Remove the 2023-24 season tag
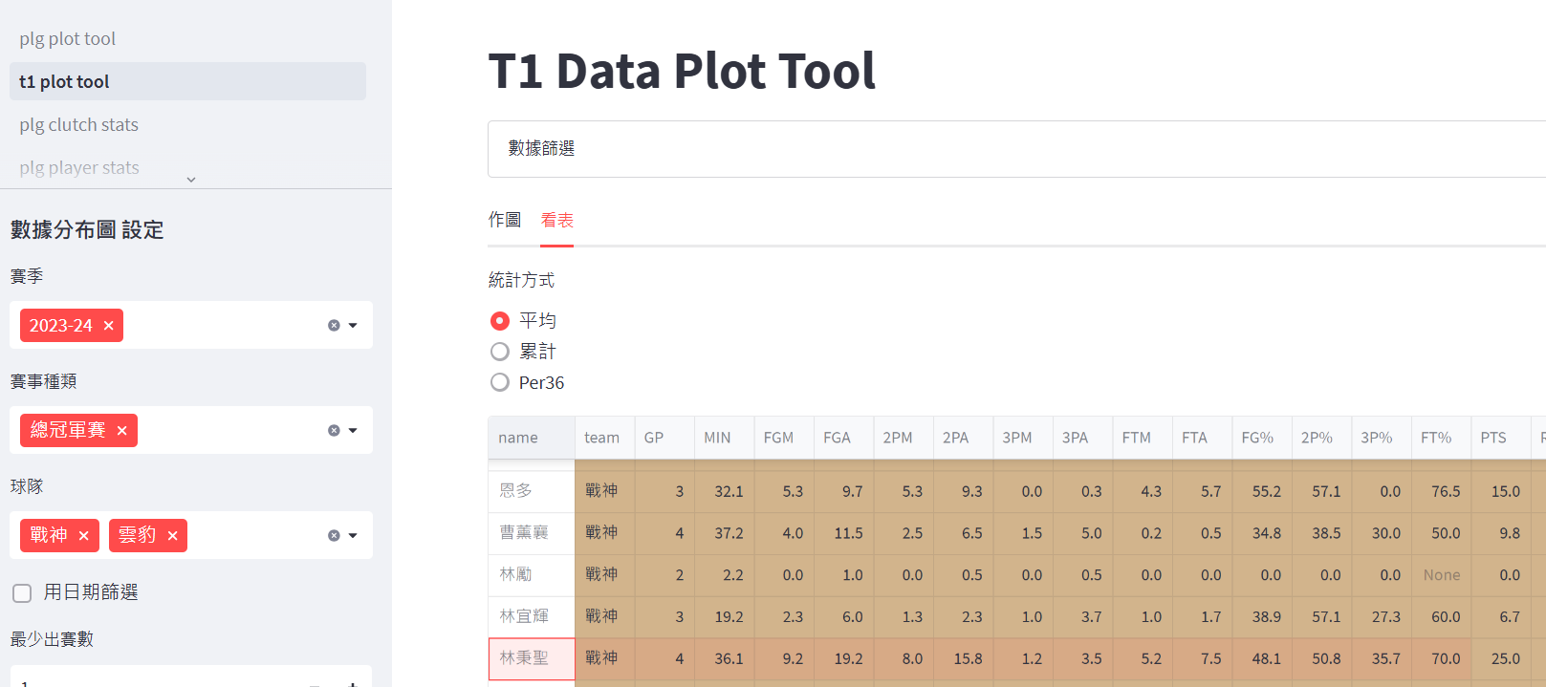 pos(108,326)
